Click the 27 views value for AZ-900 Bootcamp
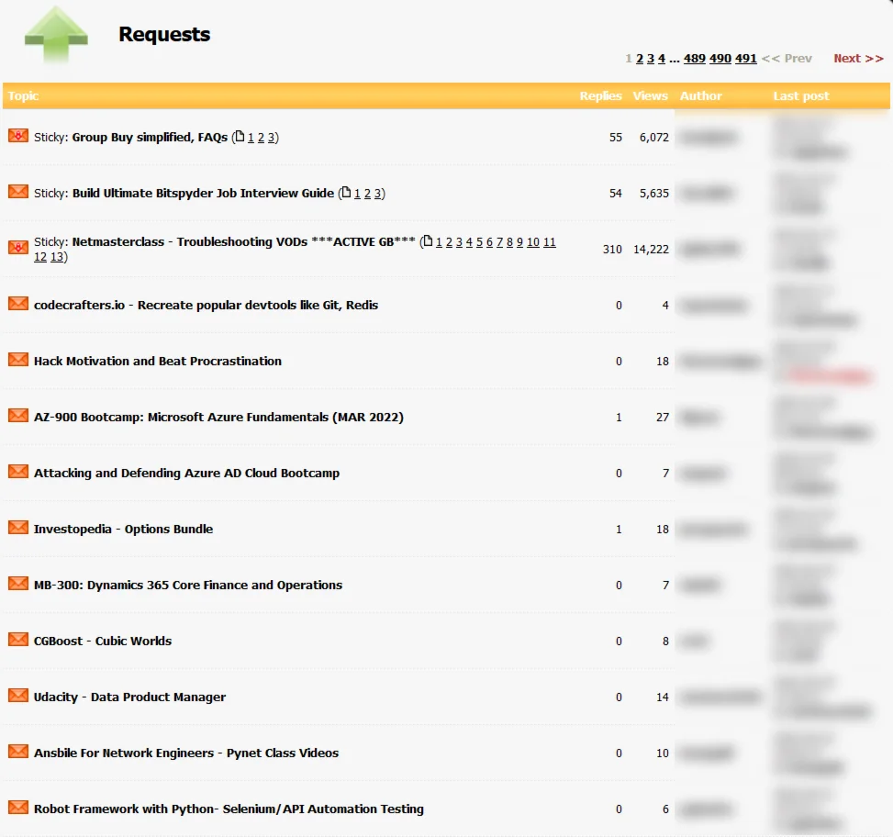893x837 pixels. [x=663, y=418]
